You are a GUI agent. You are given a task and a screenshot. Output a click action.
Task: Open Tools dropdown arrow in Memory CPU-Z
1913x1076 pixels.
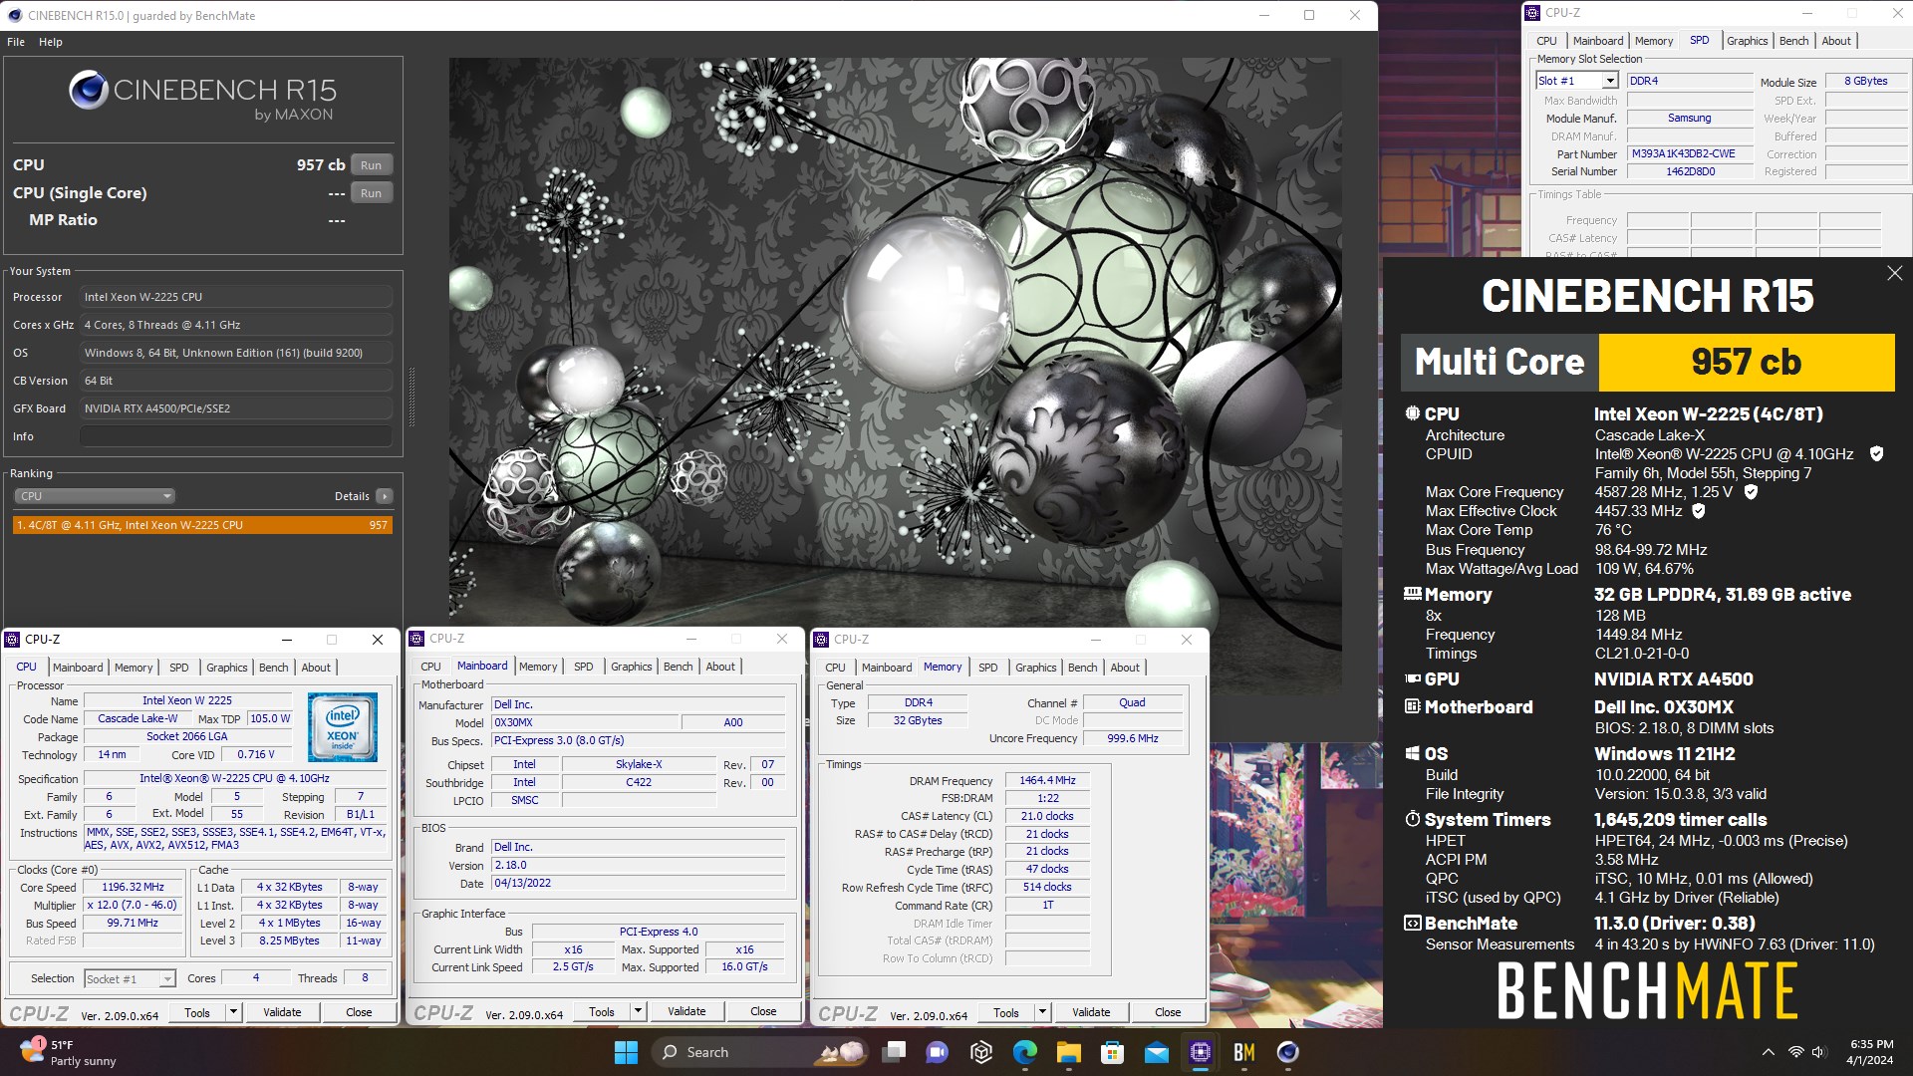[1043, 1012]
